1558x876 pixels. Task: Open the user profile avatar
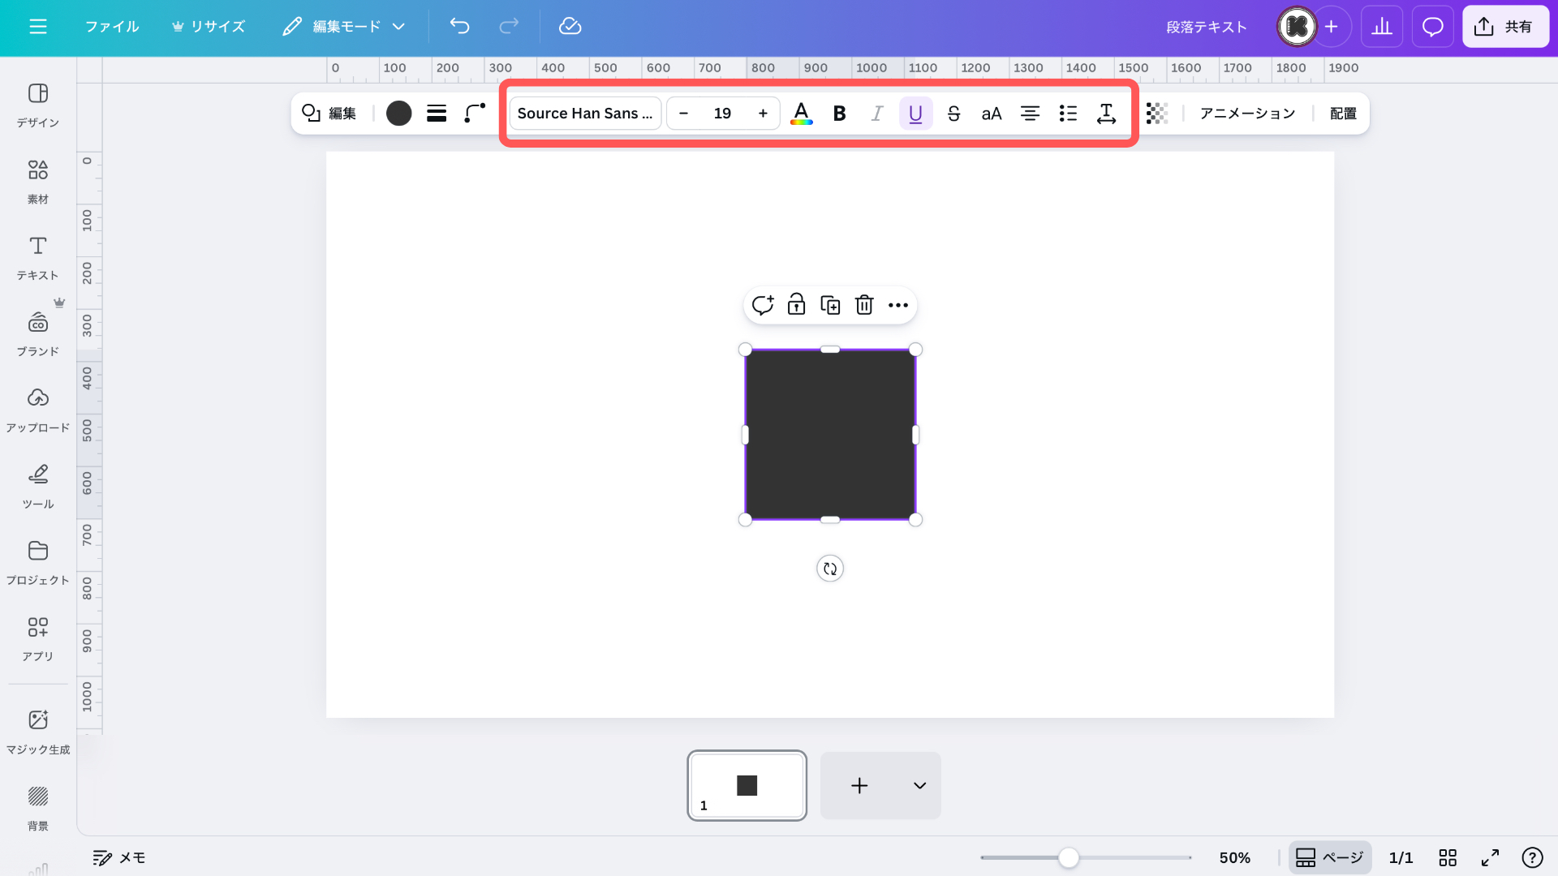tap(1296, 27)
